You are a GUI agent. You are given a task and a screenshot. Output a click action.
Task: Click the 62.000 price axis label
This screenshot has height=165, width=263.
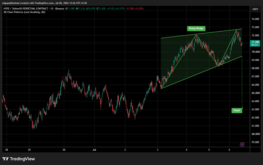(255, 118)
